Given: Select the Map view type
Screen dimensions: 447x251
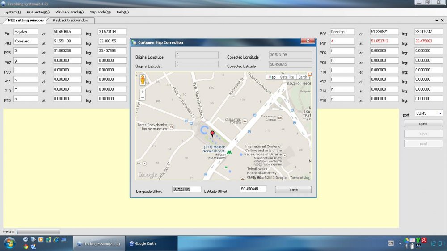Looking at the screenshot, I should [272, 77].
